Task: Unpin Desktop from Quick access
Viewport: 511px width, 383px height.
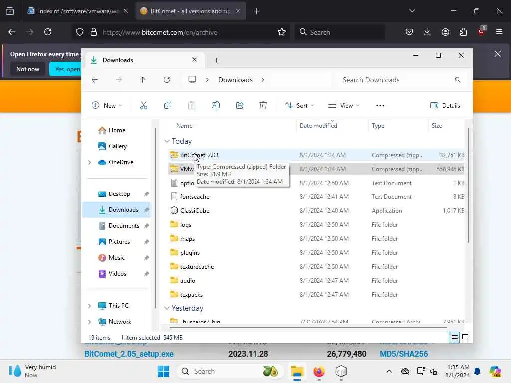Action: (146, 194)
